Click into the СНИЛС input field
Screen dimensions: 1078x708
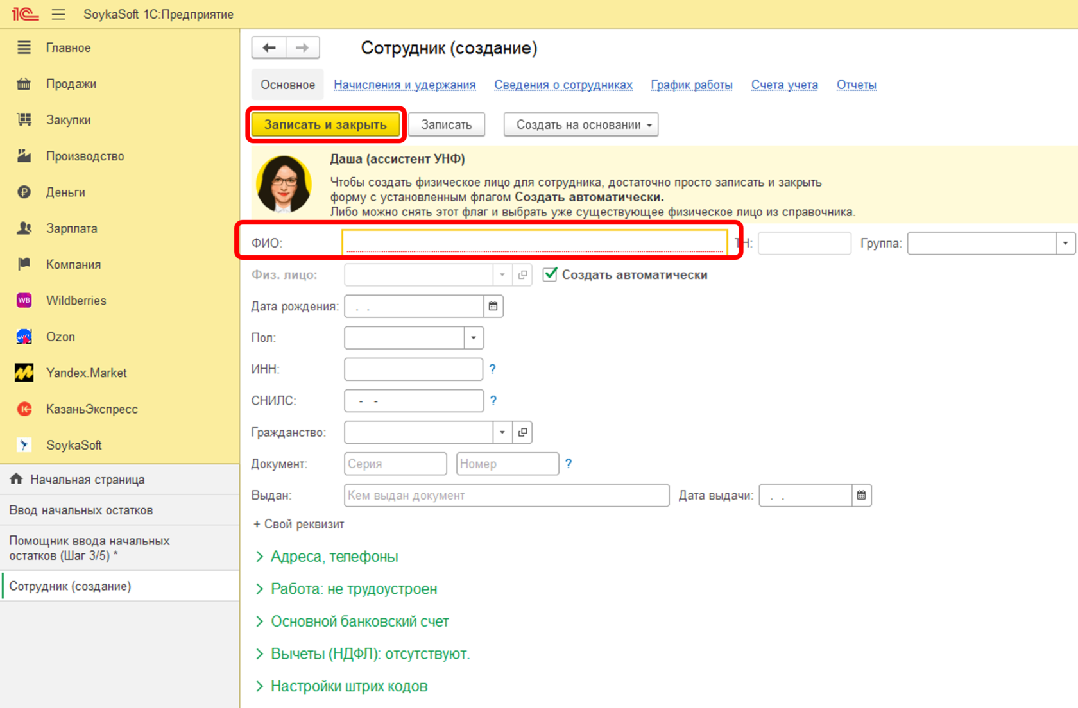[414, 401]
